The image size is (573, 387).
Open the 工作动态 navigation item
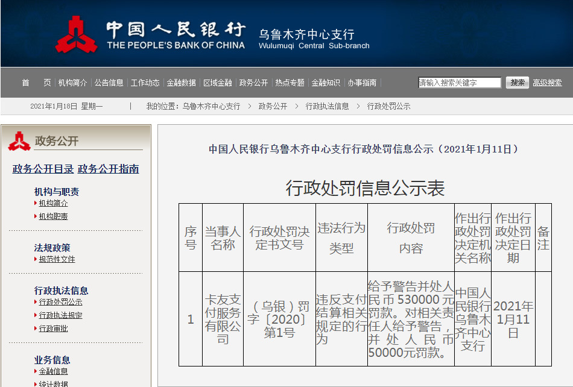click(x=145, y=83)
